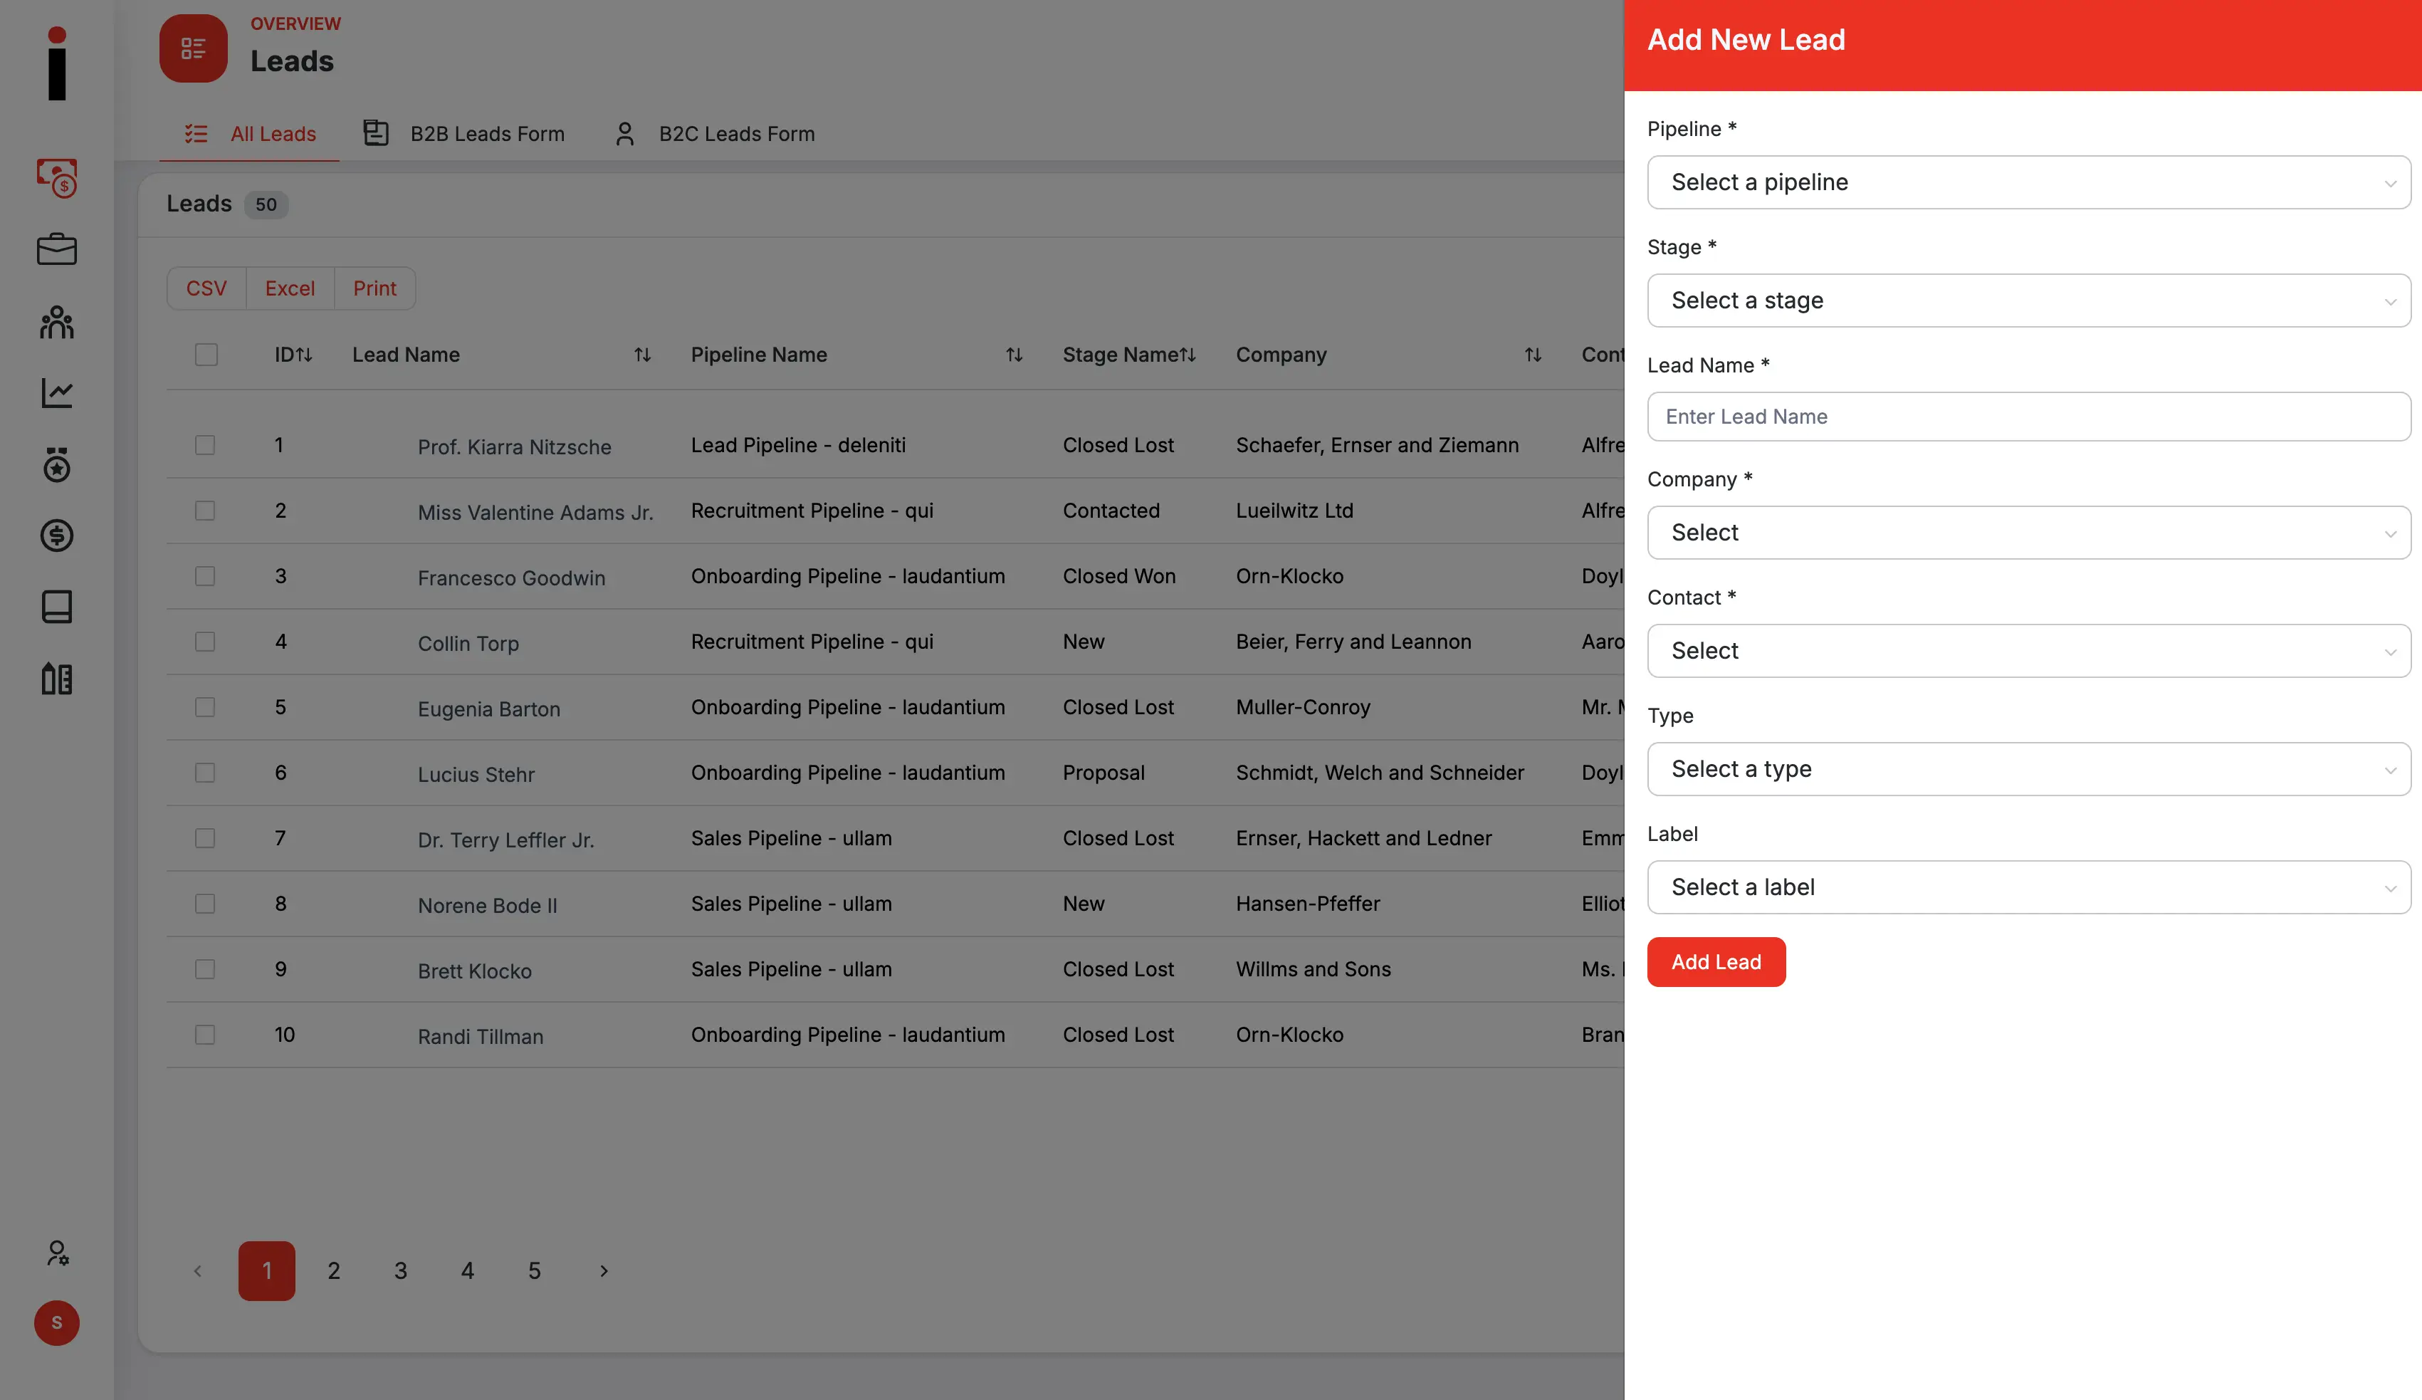Open lead Randi Tillman
This screenshot has height=1400, width=2422.
click(x=481, y=1037)
